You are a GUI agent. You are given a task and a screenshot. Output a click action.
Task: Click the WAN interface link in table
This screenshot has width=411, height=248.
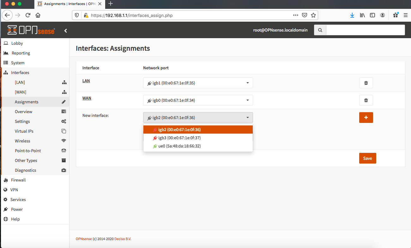(x=87, y=98)
